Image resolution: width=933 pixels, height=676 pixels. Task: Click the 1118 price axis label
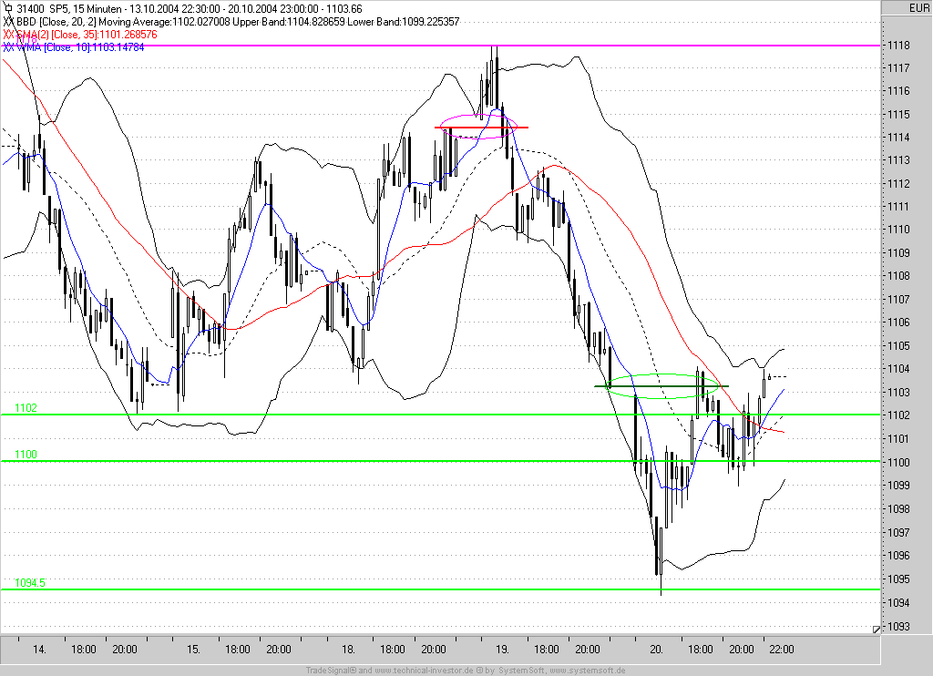tap(898, 46)
